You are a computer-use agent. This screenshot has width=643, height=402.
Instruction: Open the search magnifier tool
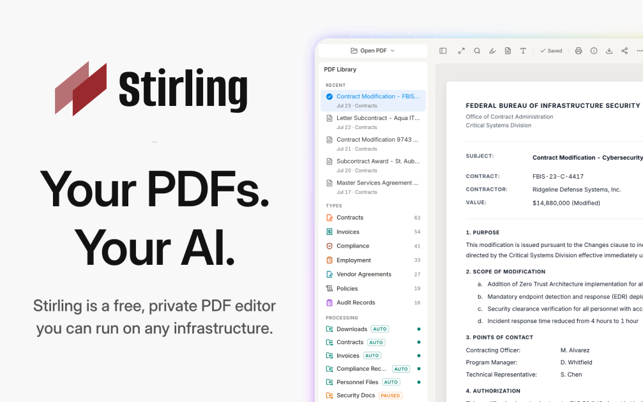click(x=477, y=51)
